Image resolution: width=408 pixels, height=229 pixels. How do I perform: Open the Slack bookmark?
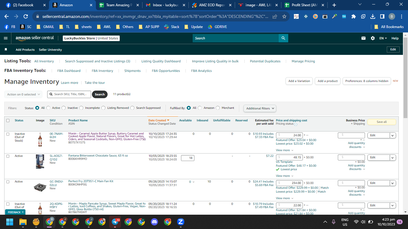tap(172, 27)
